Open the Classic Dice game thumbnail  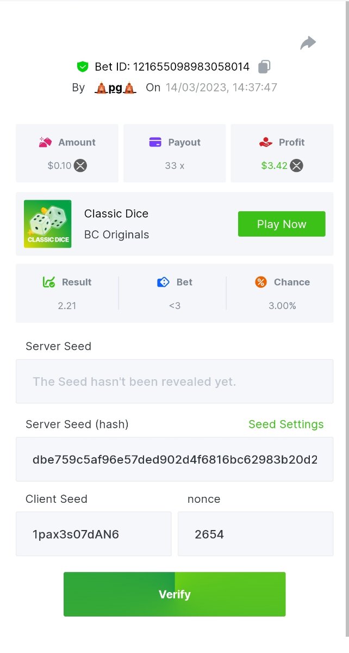47,224
